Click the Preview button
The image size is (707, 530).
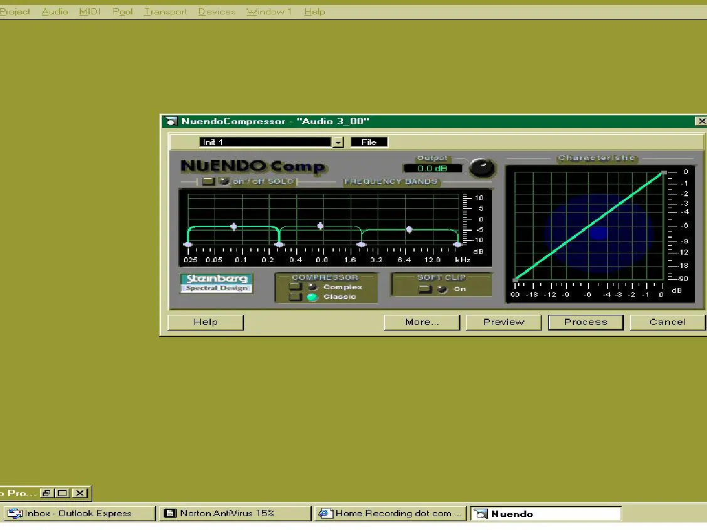point(504,322)
